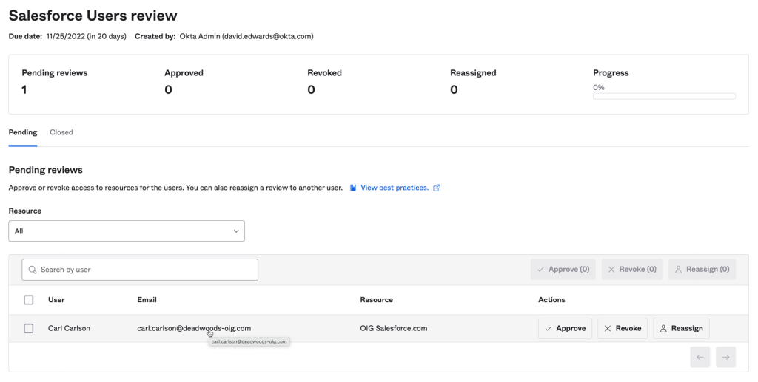The height and width of the screenshot is (382, 758).
Task: Revoke Carl Carlson's access
Action: pos(623,329)
